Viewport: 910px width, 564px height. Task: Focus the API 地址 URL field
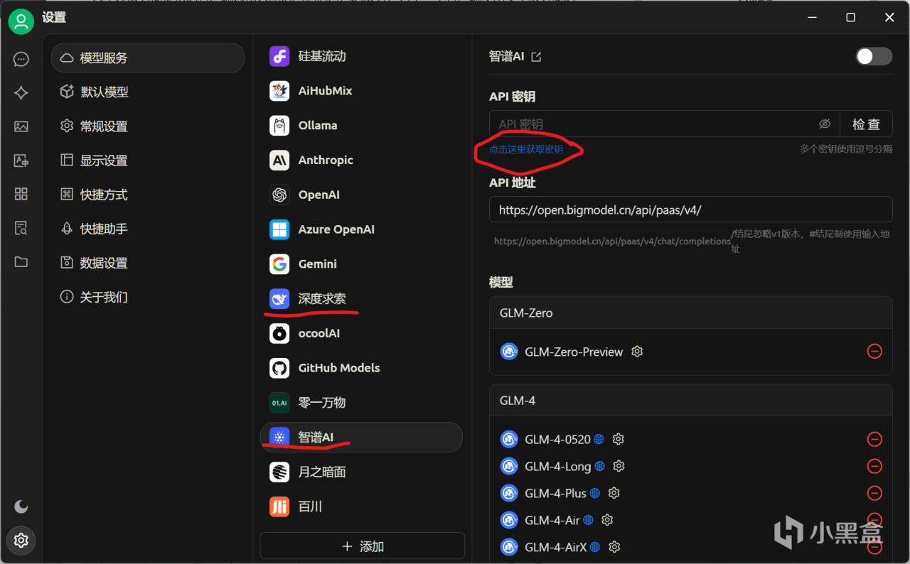tap(690, 210)
